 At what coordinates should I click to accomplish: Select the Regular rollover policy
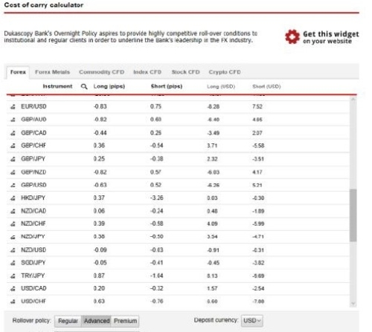pyautogui.click(x=68, y=321)
